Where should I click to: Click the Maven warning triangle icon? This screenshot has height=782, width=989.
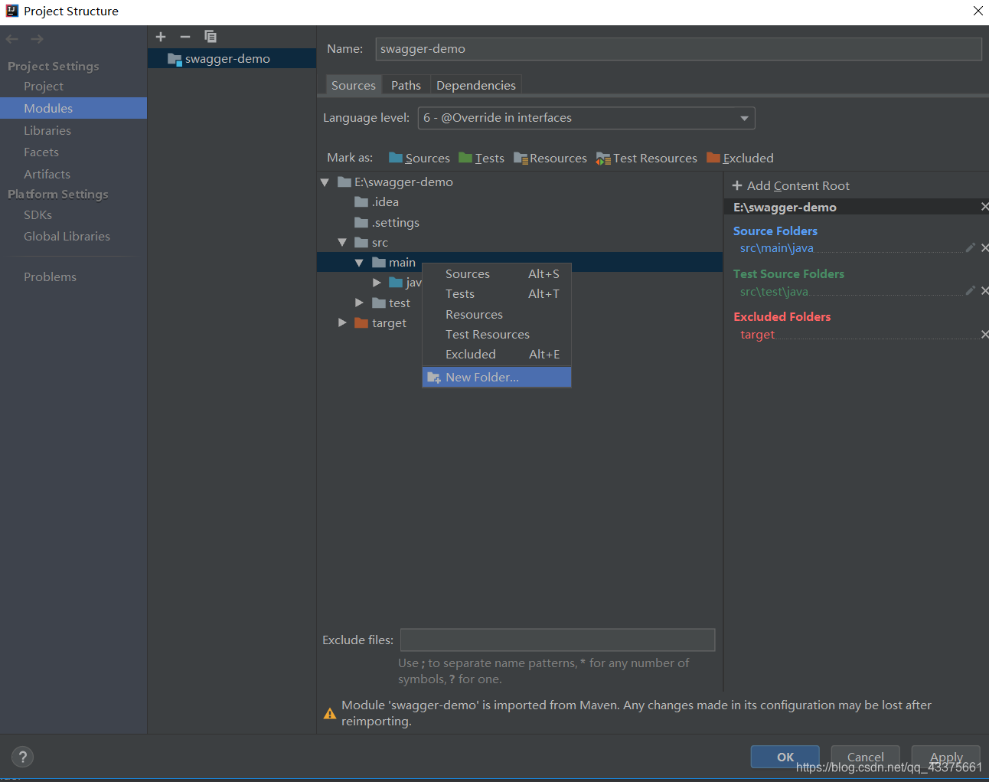pos(330,713)
